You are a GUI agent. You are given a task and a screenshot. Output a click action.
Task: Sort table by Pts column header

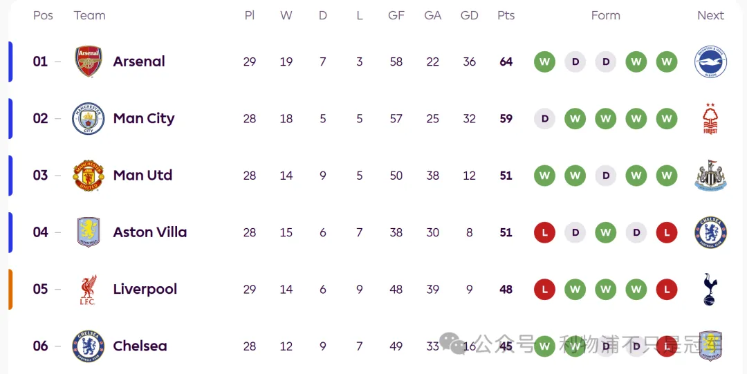click(x=506, y=15)
